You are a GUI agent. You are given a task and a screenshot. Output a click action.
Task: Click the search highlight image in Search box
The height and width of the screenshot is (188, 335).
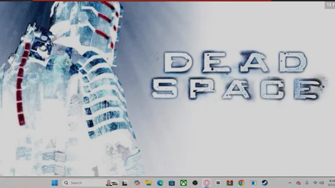[x=112, y=183]
